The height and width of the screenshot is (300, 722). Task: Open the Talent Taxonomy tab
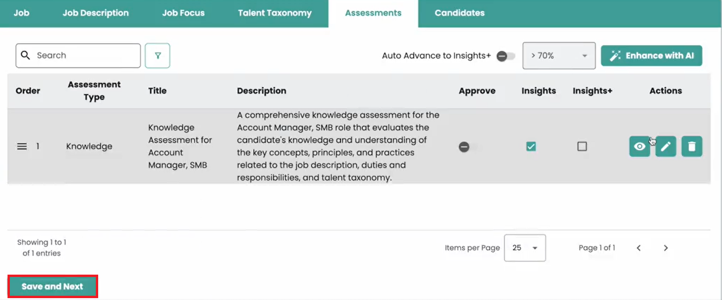(x=275, y=13)
